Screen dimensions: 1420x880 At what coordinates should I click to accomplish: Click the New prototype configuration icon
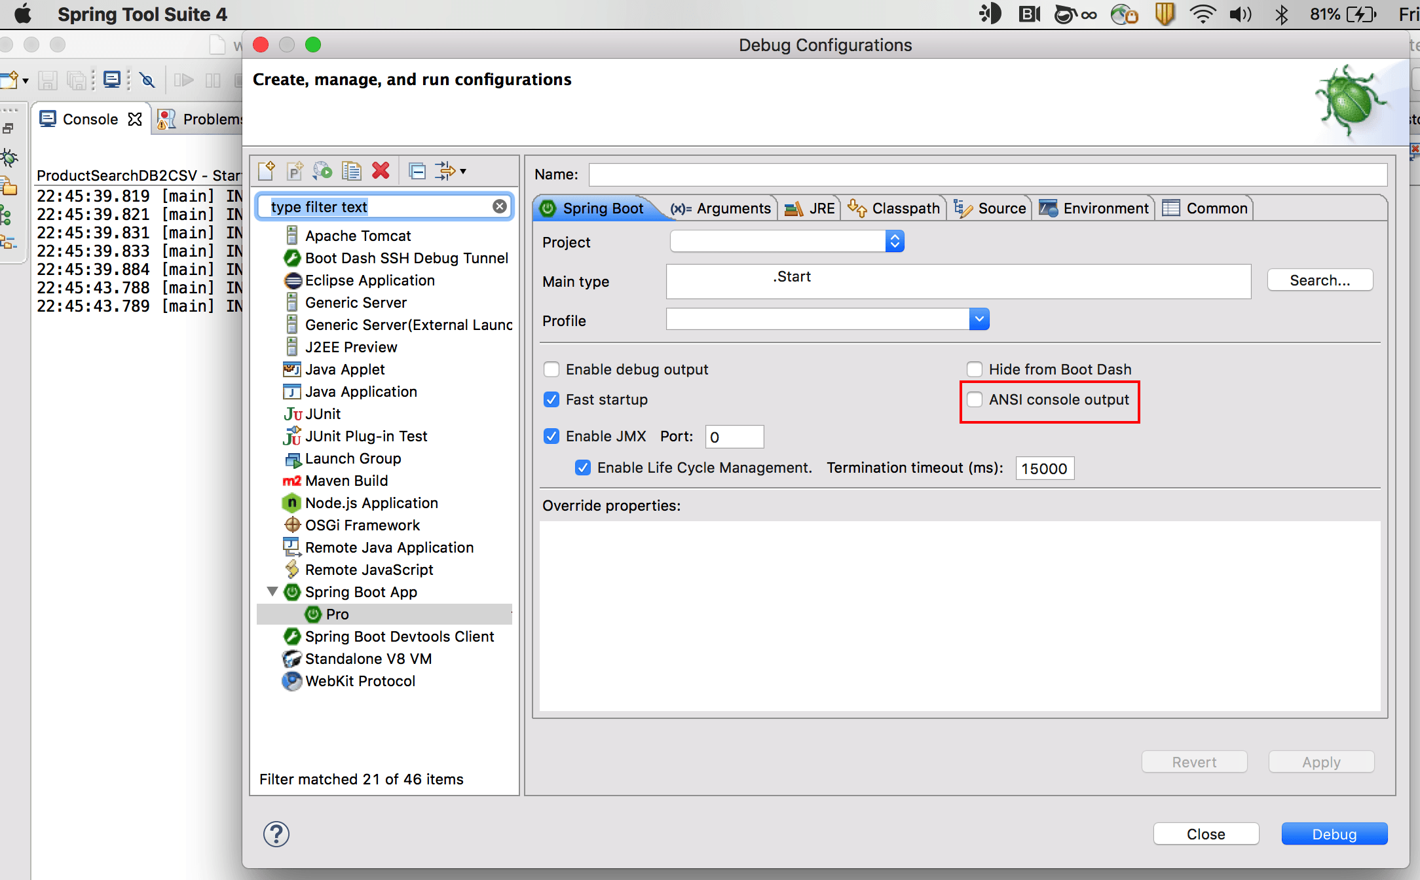tap(295, 171)
